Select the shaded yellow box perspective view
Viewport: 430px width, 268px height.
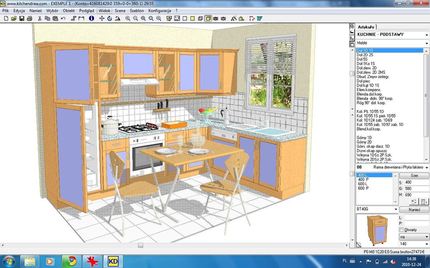pos(208,18)
